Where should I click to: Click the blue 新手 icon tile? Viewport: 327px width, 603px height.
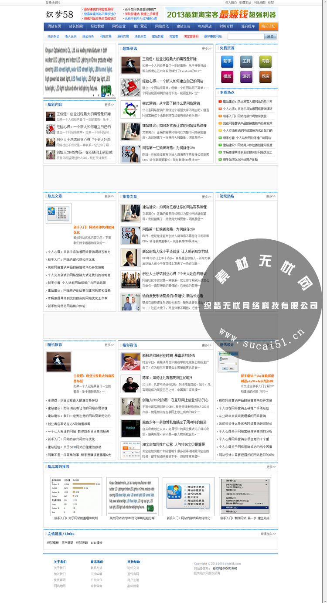pyautogui.click(x=227, y=61)
